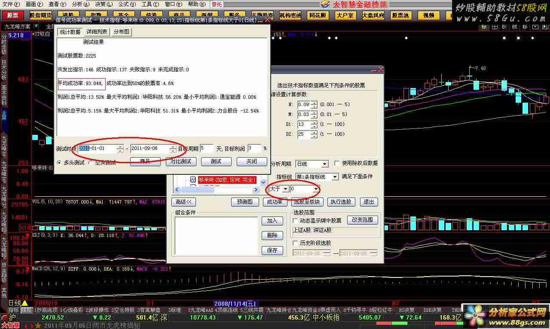Adjust the test start date 2011-01-01 spinner
The image size is (550, 329).
pos(120,149)
